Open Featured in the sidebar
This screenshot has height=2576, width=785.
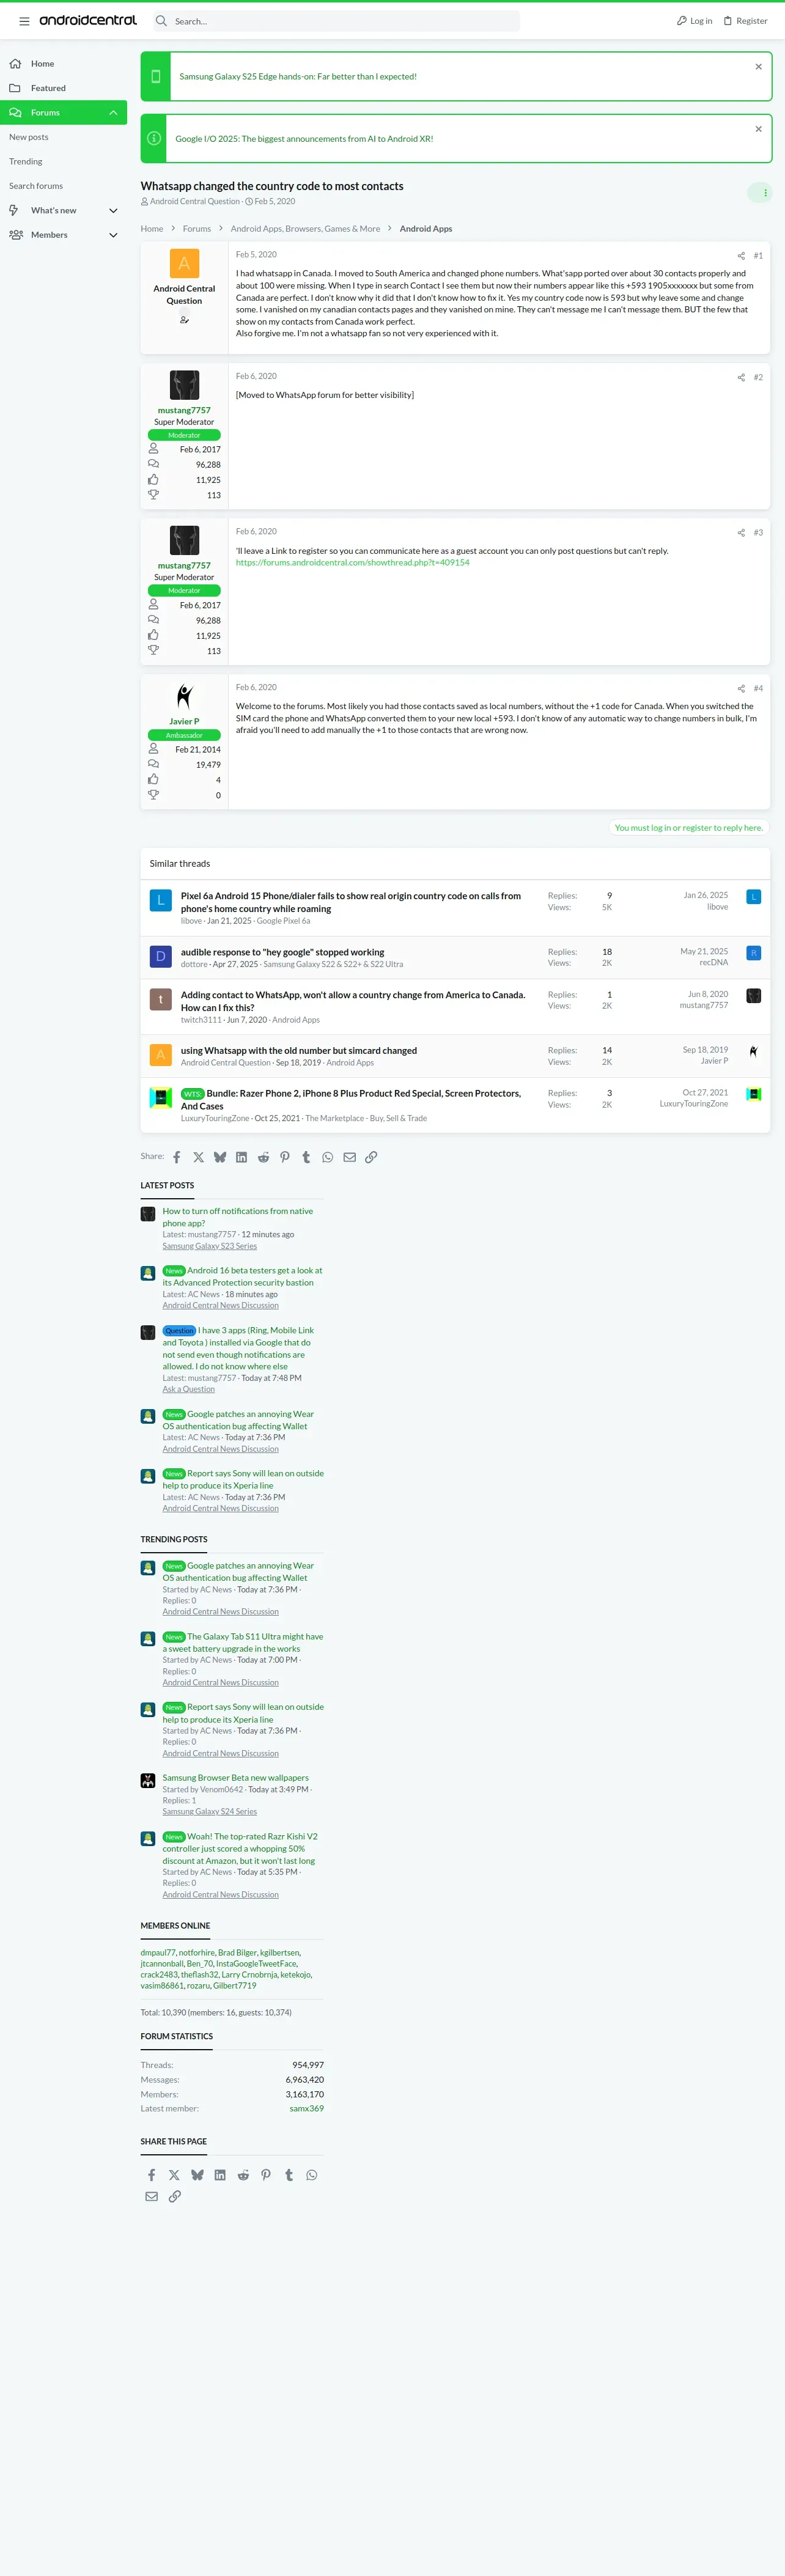48,88
